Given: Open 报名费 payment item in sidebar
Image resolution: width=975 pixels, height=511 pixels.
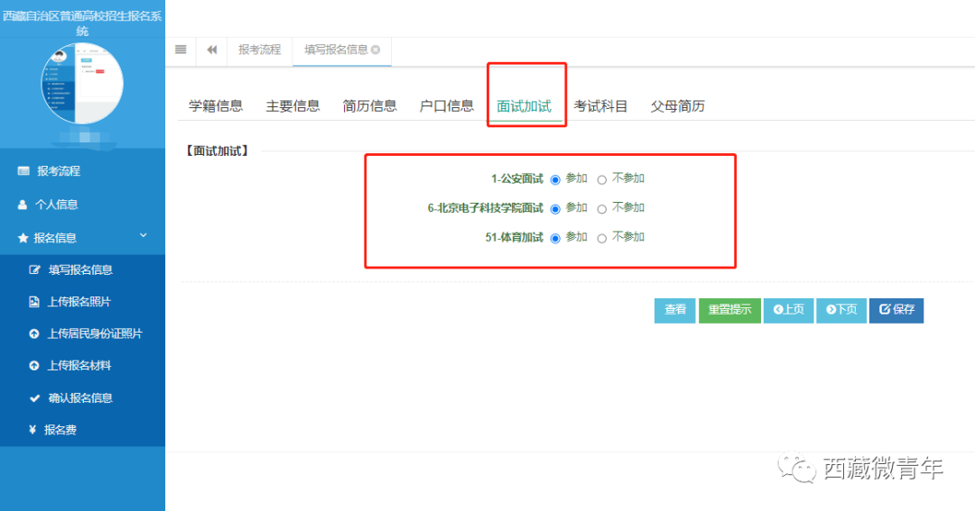Looking at the screenshot, I should (60, 430).
